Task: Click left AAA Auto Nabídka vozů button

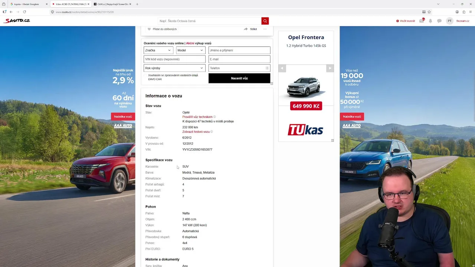Action: [123, 116]
